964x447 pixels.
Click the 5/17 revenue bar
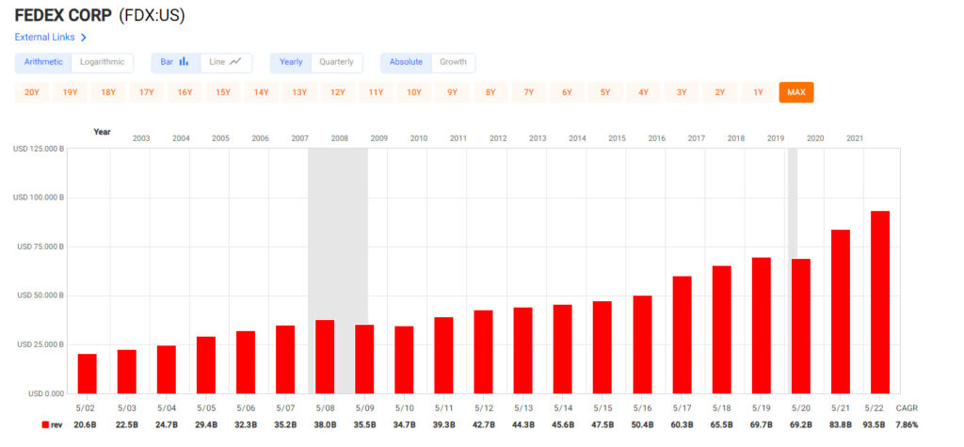(683, 334)
